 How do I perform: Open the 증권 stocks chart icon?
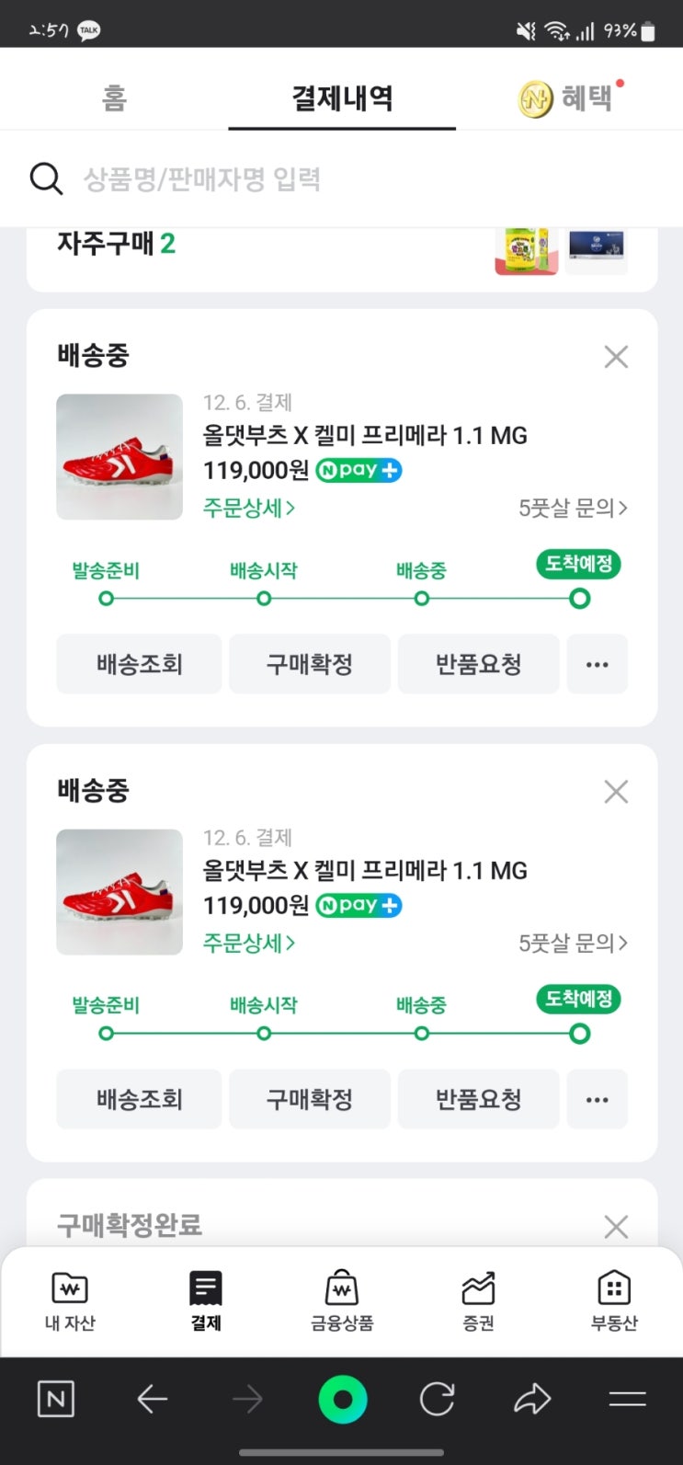click(478, 1289)
